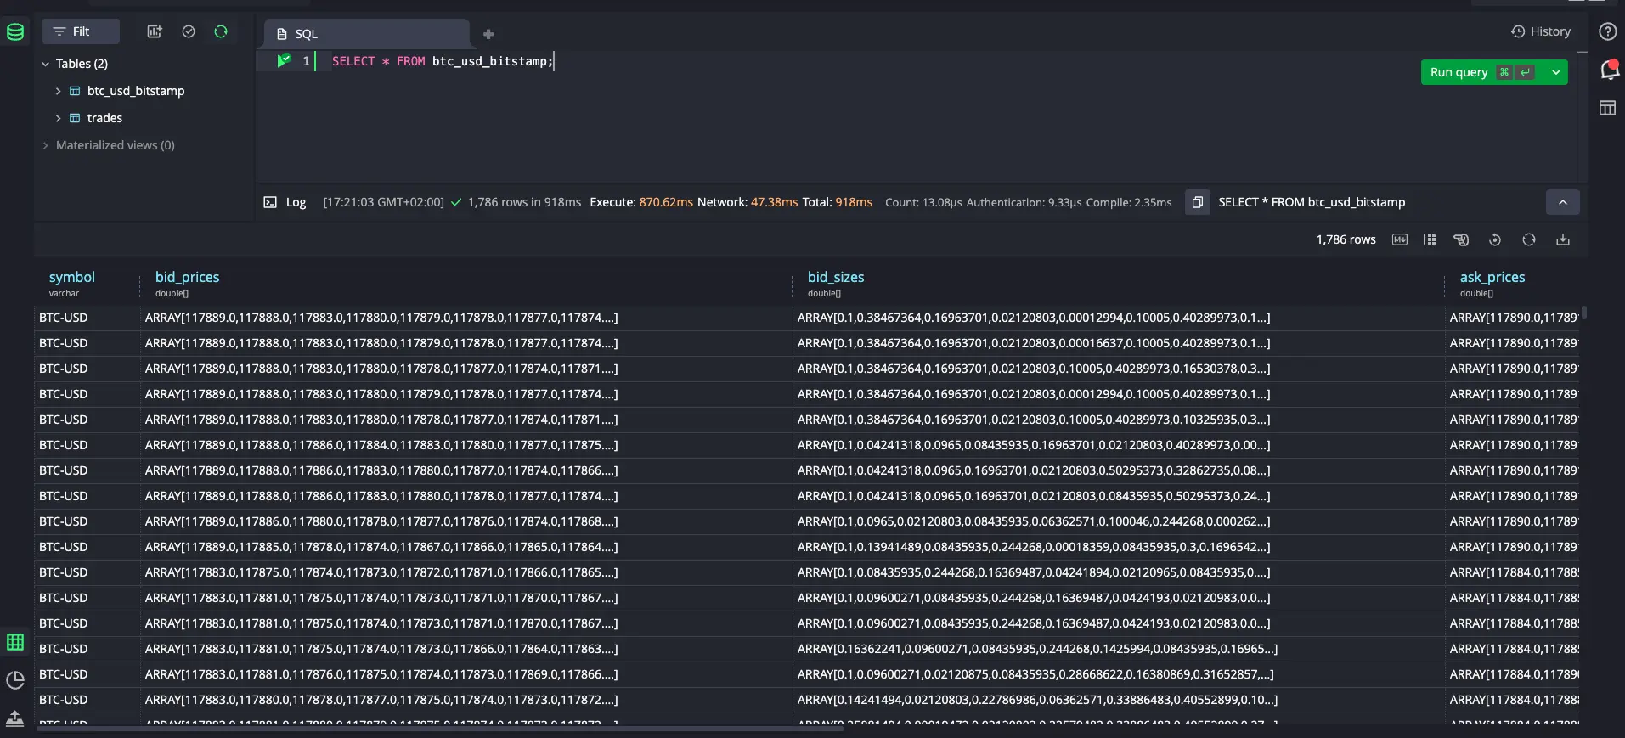Collapse the Tables (2) section

45,64
